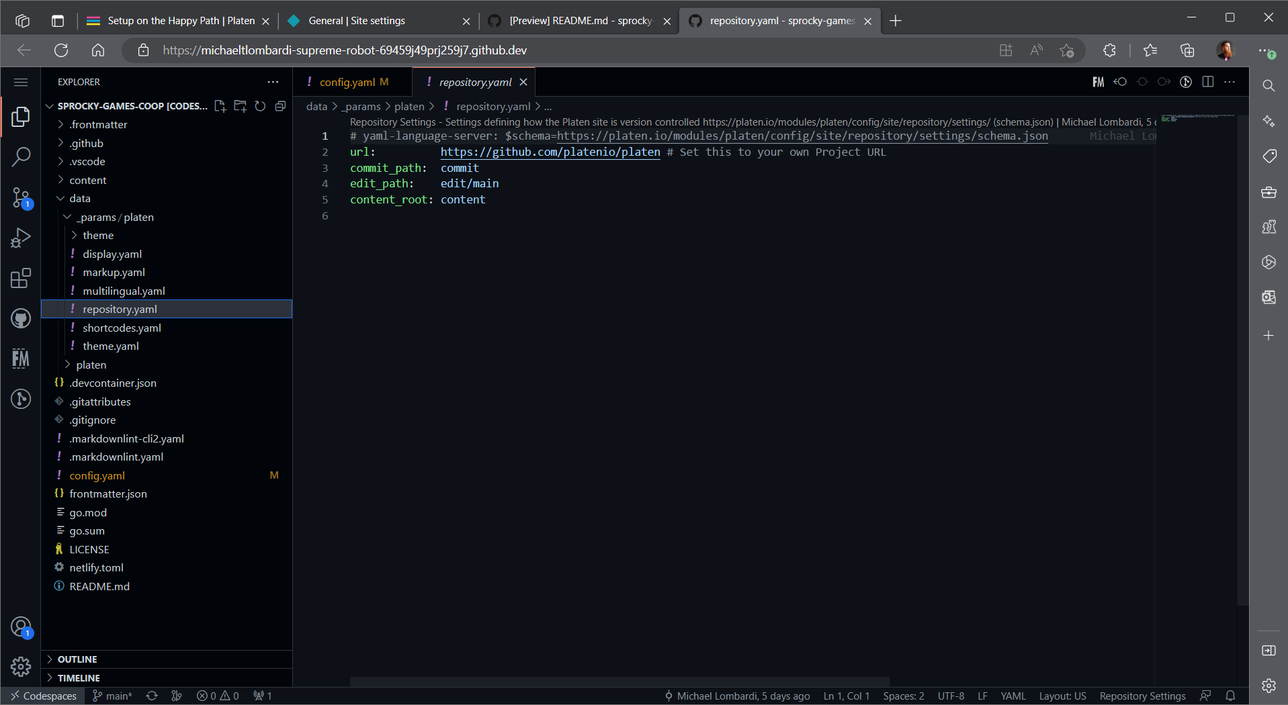Split the editor to the right
The width and height of the screenshot is (1288, 705).
click(x=1207, y=82)
